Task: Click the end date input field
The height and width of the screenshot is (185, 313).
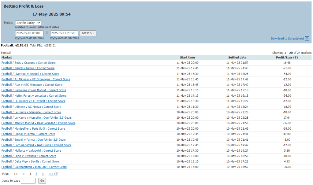Action: (64, 33)
